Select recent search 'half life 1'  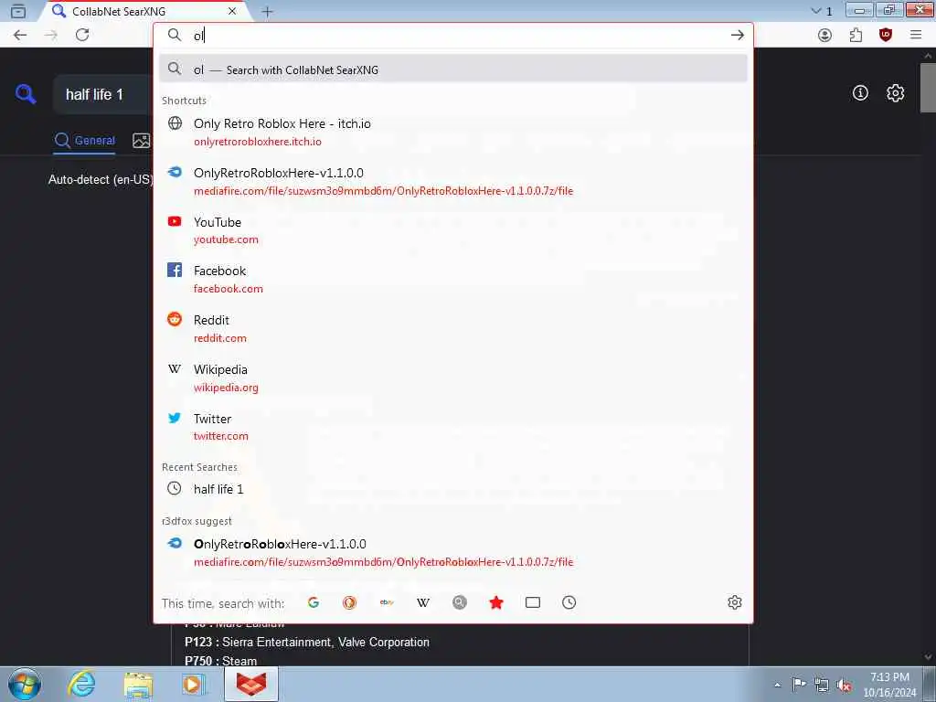453,489
